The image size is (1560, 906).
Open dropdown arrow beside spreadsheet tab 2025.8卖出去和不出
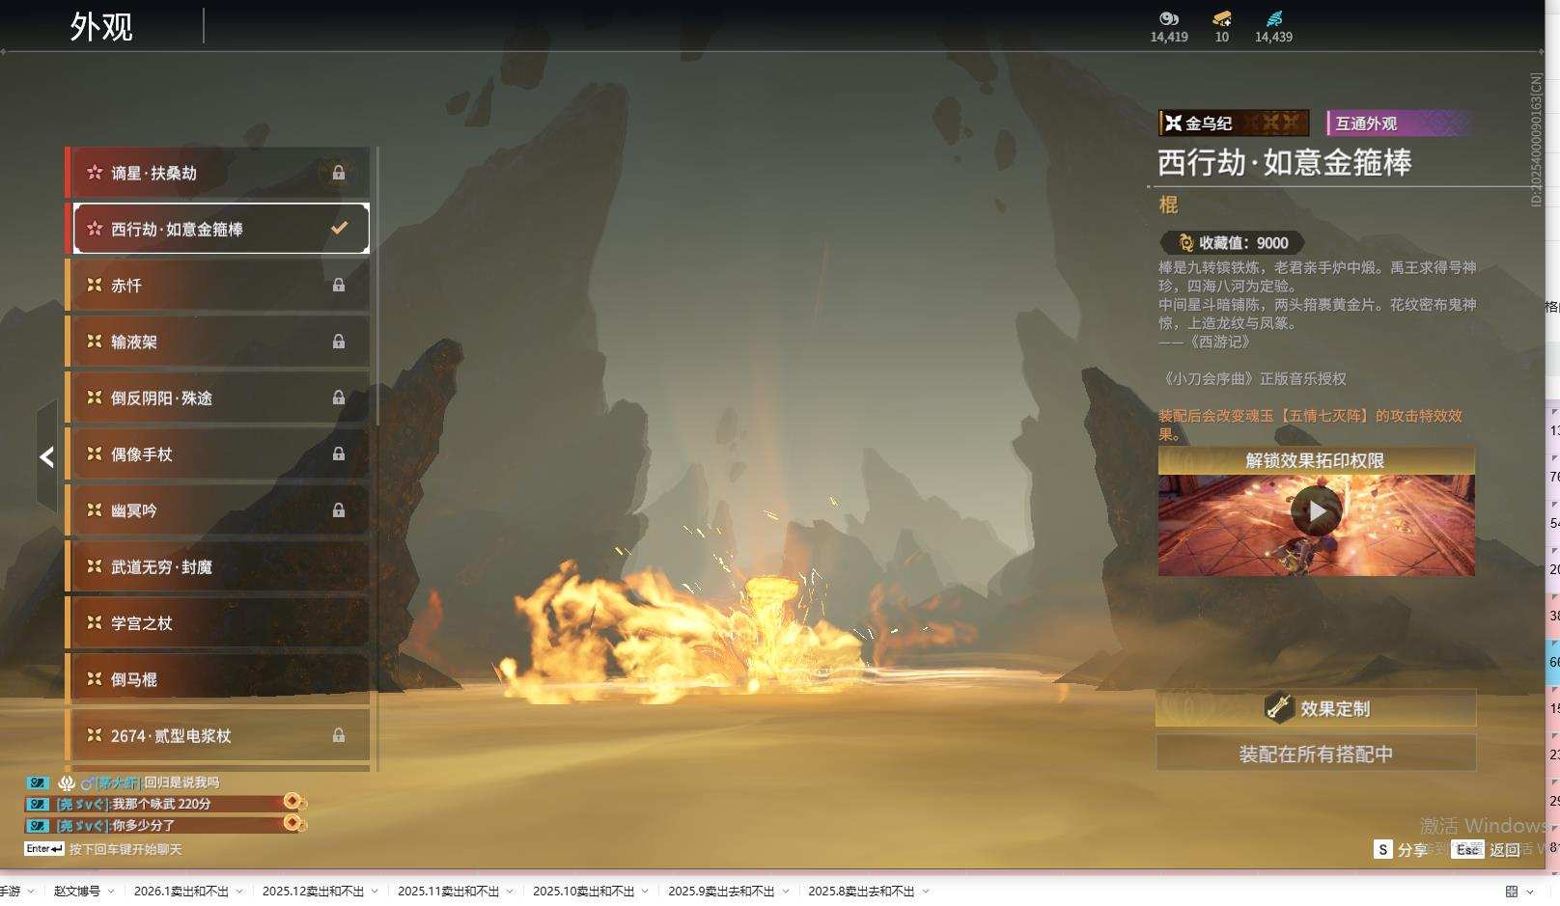pyautogui.click(x=925, y=892)
